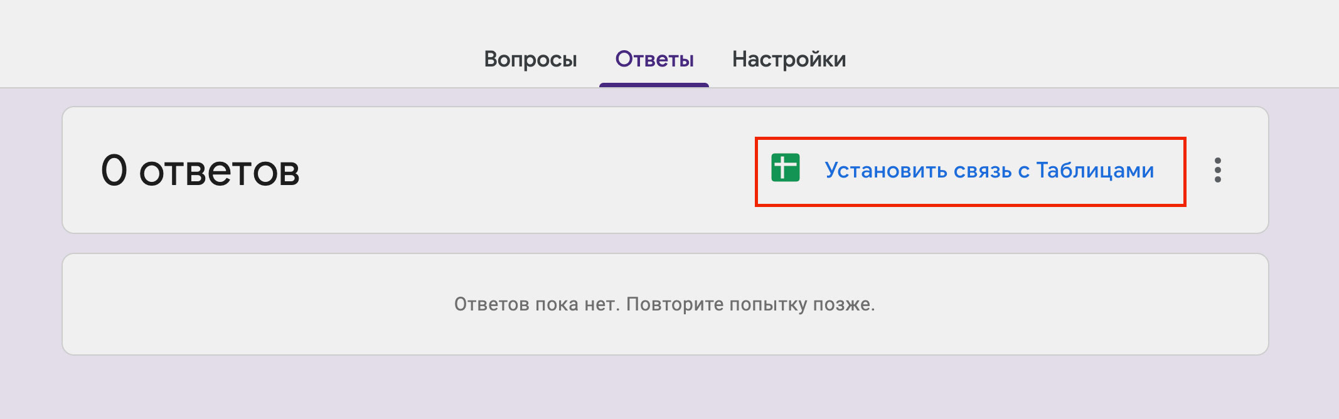Open form settings via Настройки
The height and width of the screenshot is (419, 1339).
(789, 59)
